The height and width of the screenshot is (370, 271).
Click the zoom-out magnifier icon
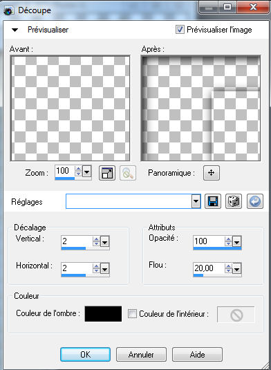tap(128, 173)
